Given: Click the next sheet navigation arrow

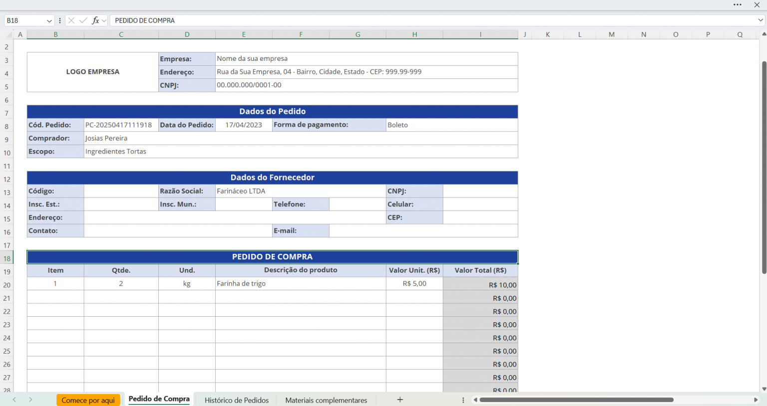Looking at the screenshot, I should pos(30,400).
